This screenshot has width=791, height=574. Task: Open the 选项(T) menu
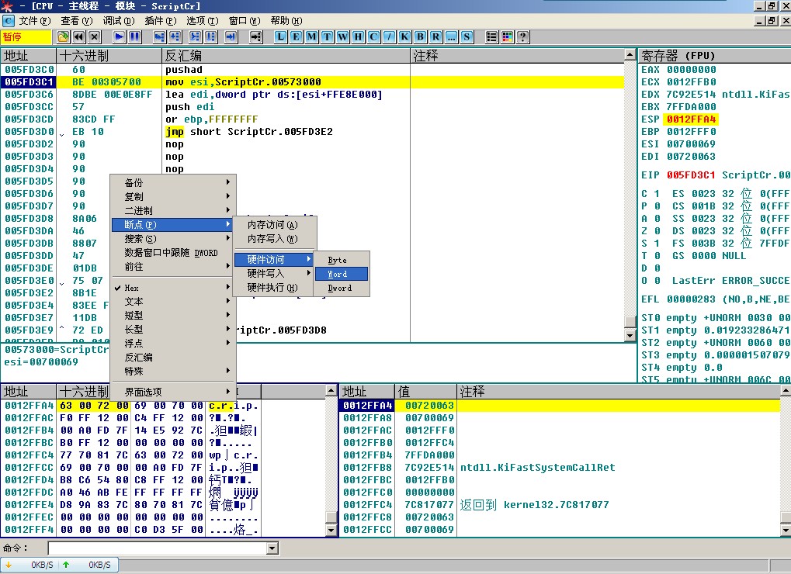[203, 21]
